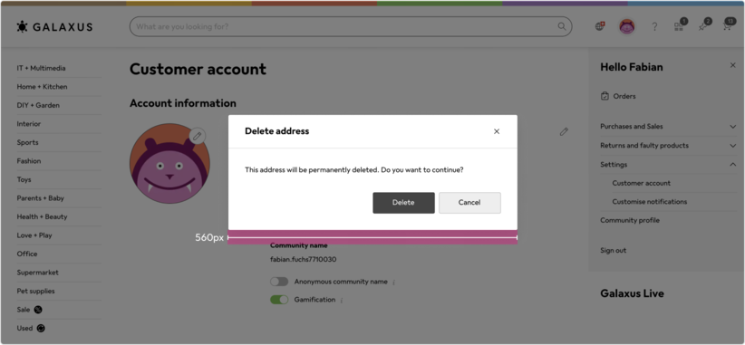Click the Cancel button in dialog
Screen dimensions: 745x345
(x=469, y=203)
